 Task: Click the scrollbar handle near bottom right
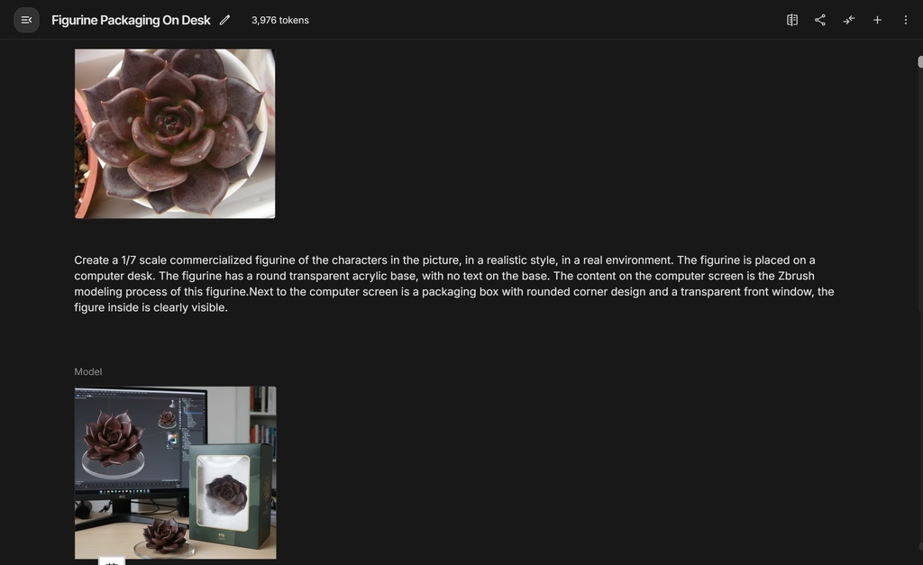click(920, 546)
